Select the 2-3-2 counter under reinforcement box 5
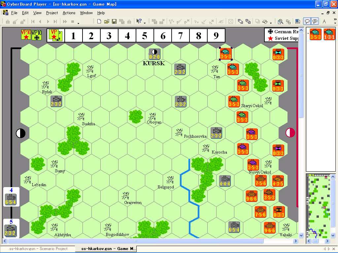The height and width of the screenshot is (253, 338). click(10, 231)
